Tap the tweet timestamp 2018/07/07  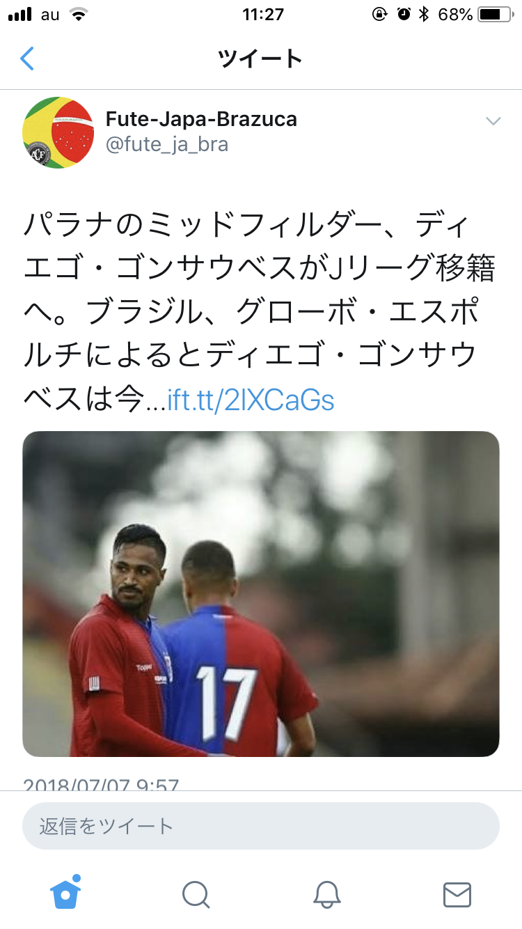(101, 783)
